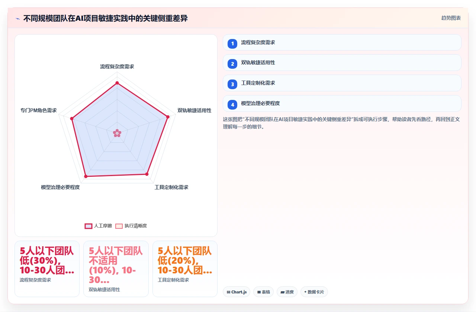
Task: Click the sparkle icon in 数据卡片 tag
Action: [x=305, y=292]
